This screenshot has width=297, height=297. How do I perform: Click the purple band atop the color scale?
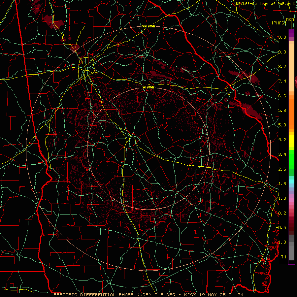pyautogui.click(x=291, y=33)
